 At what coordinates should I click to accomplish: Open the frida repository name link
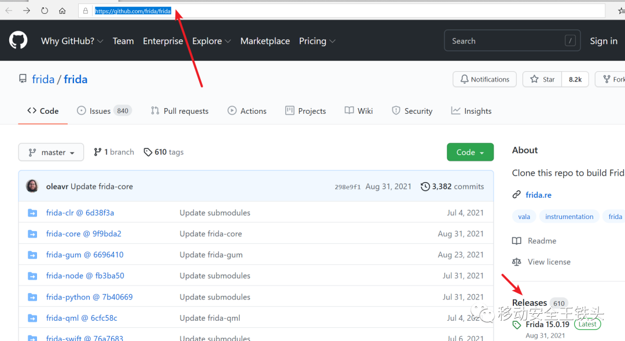pyautogui.click(x=75, y=79)
